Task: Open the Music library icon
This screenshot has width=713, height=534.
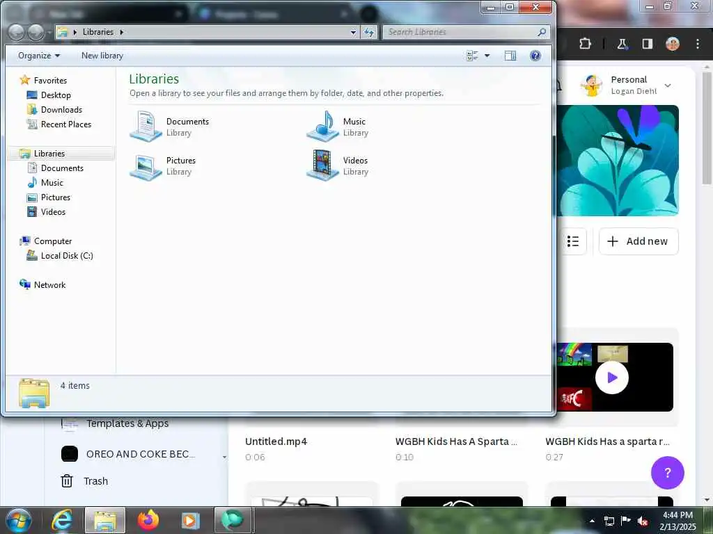Action: (x=323, y=127)
